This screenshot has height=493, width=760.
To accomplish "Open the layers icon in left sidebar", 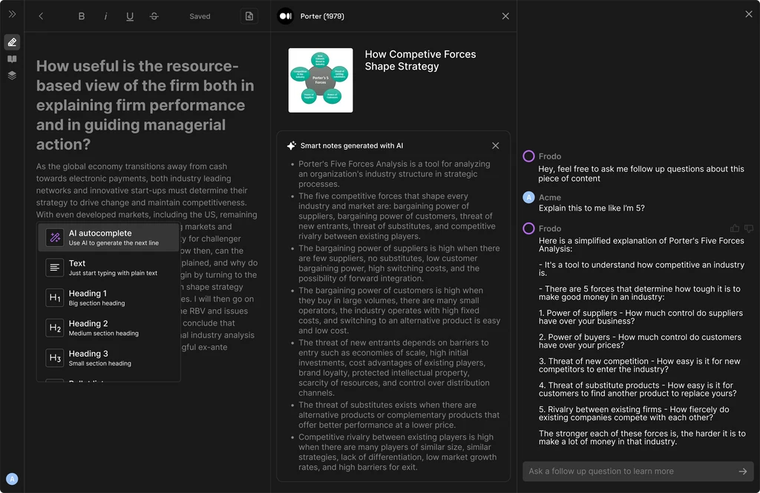I will click(12, 75).
